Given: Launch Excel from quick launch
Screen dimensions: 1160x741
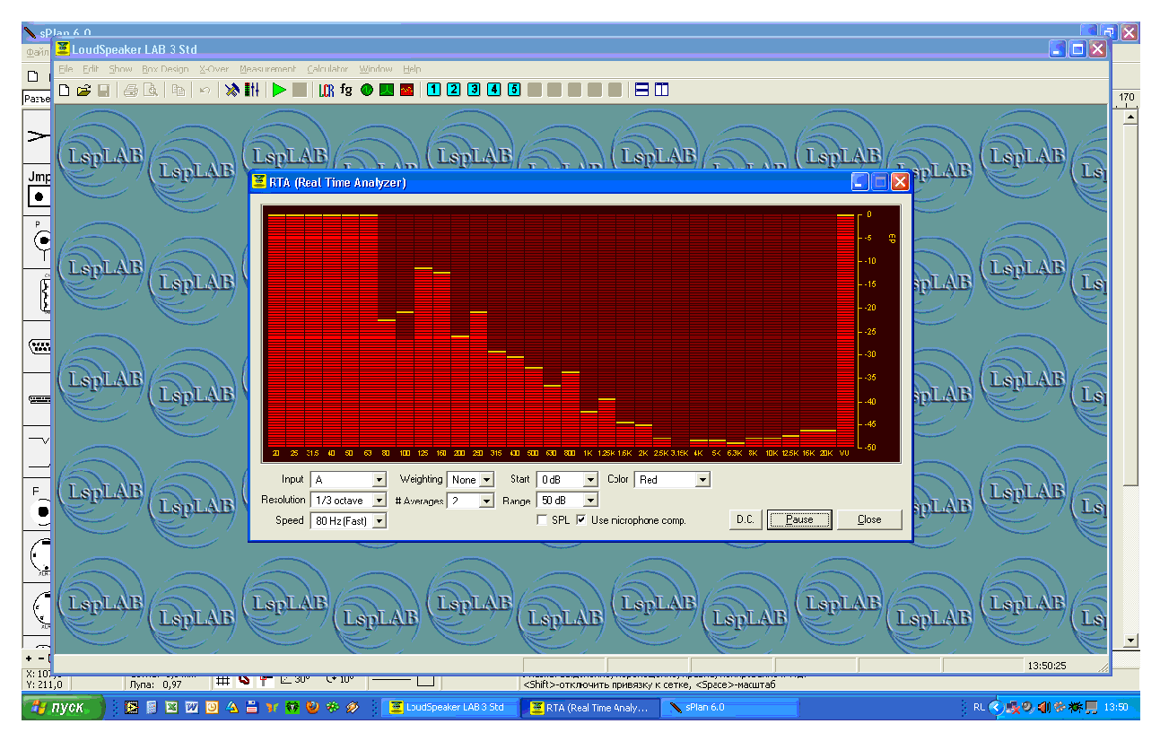Looking at the screenshot, I should 171,707.
